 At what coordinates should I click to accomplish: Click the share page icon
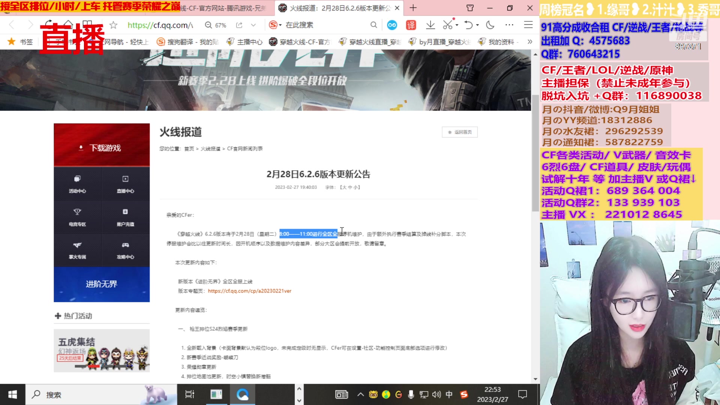click(x=239, y=25)
